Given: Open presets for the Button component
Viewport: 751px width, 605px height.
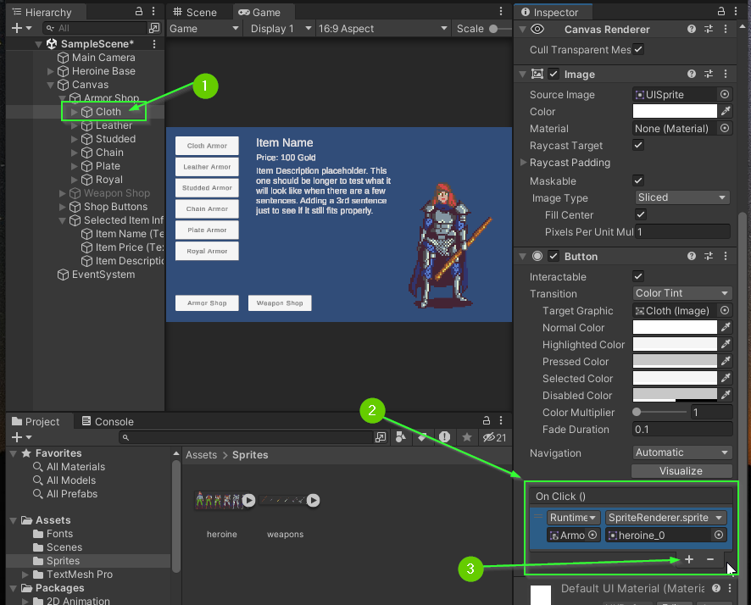Looking at the screenshot, I should click(x=710, y=256).
